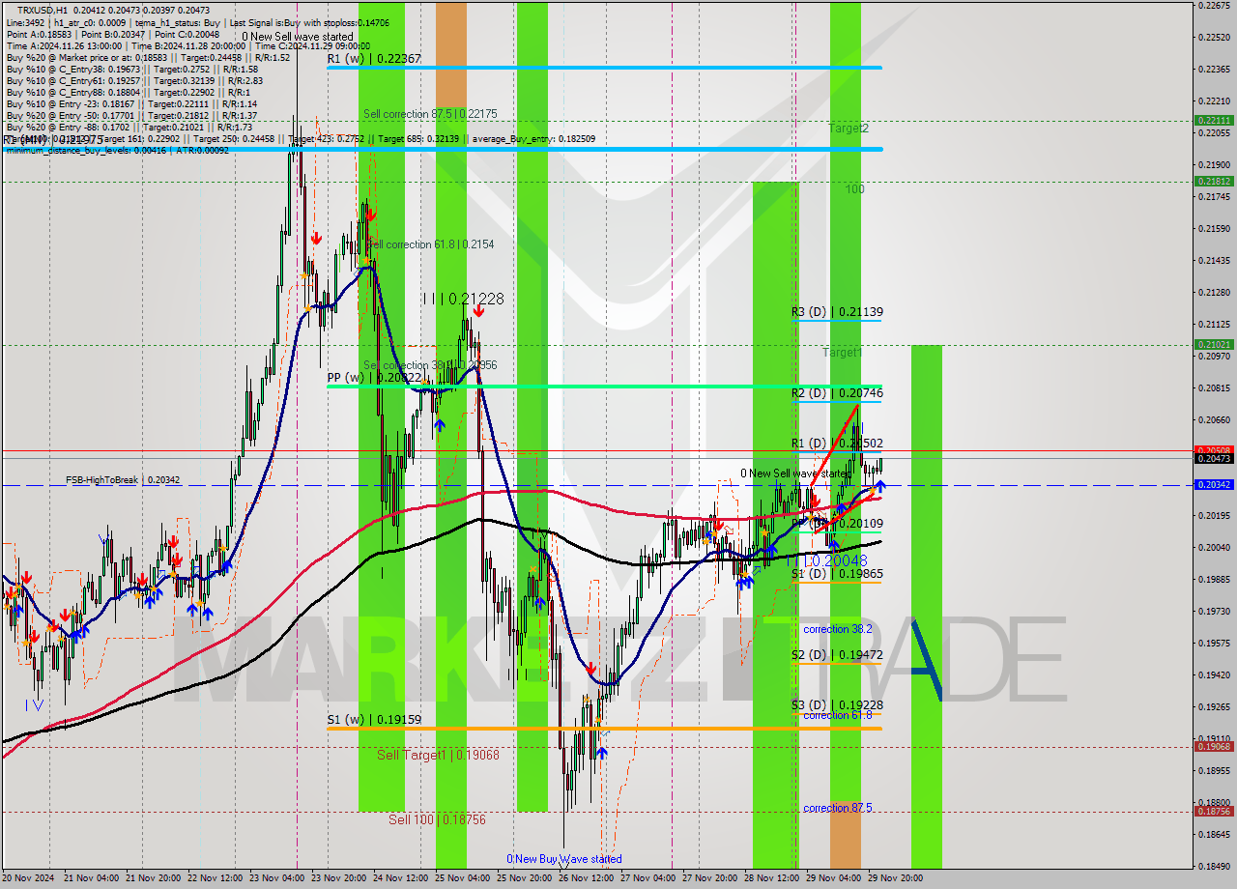Click the 'Sell correction 87.5 | 0.22175' text
This screenshot has width=1237, height=889.
tap(430, 113)
